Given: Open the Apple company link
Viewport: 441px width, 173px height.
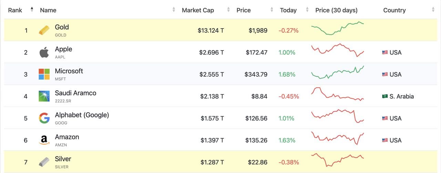Looking at the screenshot, I should click(x=63, y=49).
